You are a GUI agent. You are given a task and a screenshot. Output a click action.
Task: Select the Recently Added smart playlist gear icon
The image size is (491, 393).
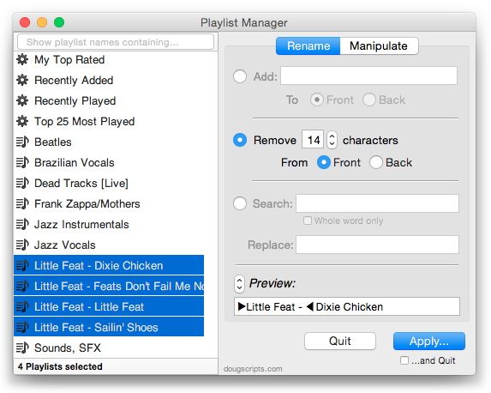[x=22, y=81]
